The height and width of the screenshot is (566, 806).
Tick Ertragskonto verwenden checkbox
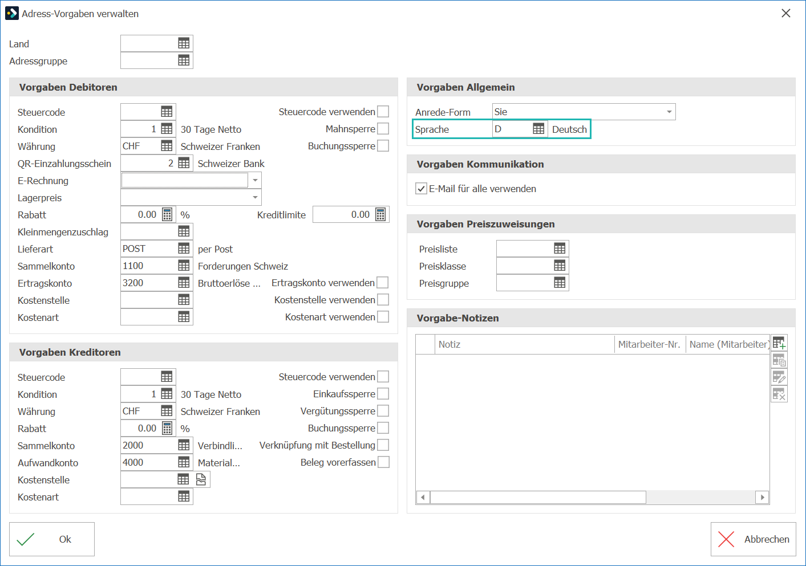point(383,283)
